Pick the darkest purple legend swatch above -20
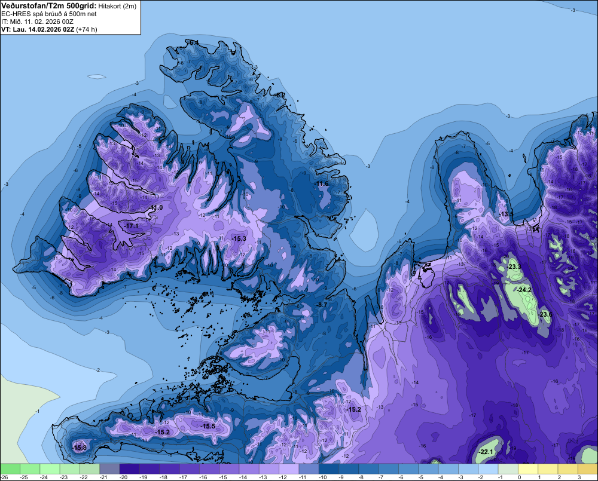 [129, 468]
